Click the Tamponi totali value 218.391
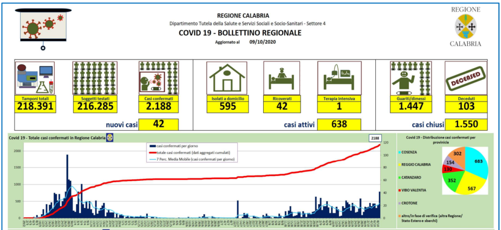The image size is (501, 230). pyautogui.click(x=35, y=106)
